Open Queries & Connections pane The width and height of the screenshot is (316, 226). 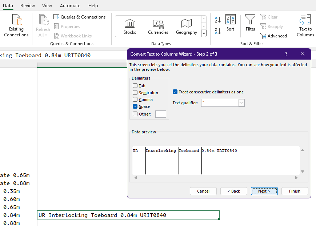(x=79, y=17)
